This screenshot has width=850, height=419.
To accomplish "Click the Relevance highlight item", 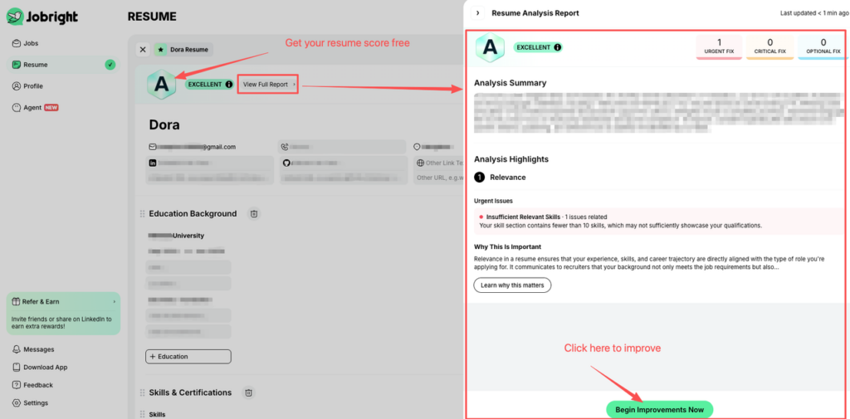I will tap(500, 178).
